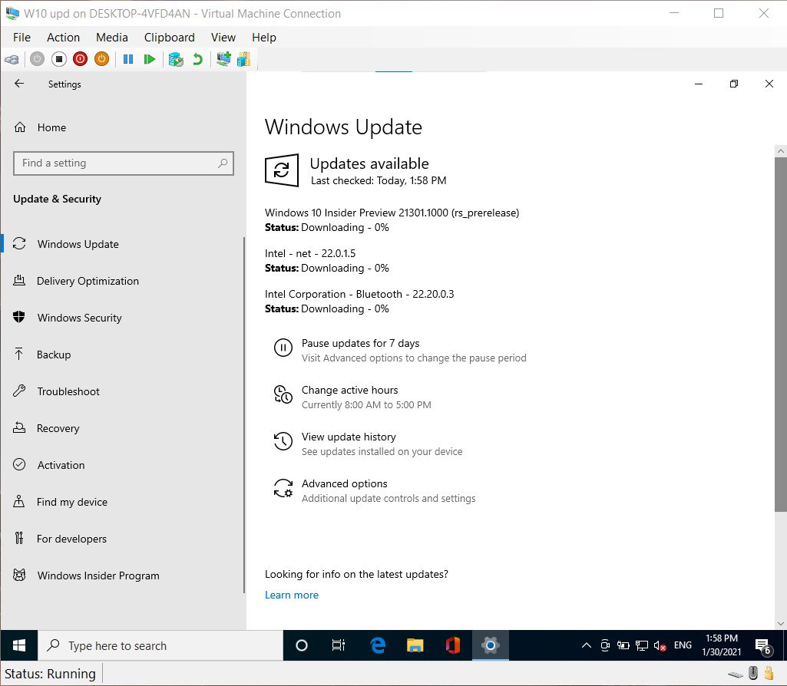The height and width of the screenshot is (686, 787).
Task: Click the battery tray icon
Action: (x=623, y=646)
